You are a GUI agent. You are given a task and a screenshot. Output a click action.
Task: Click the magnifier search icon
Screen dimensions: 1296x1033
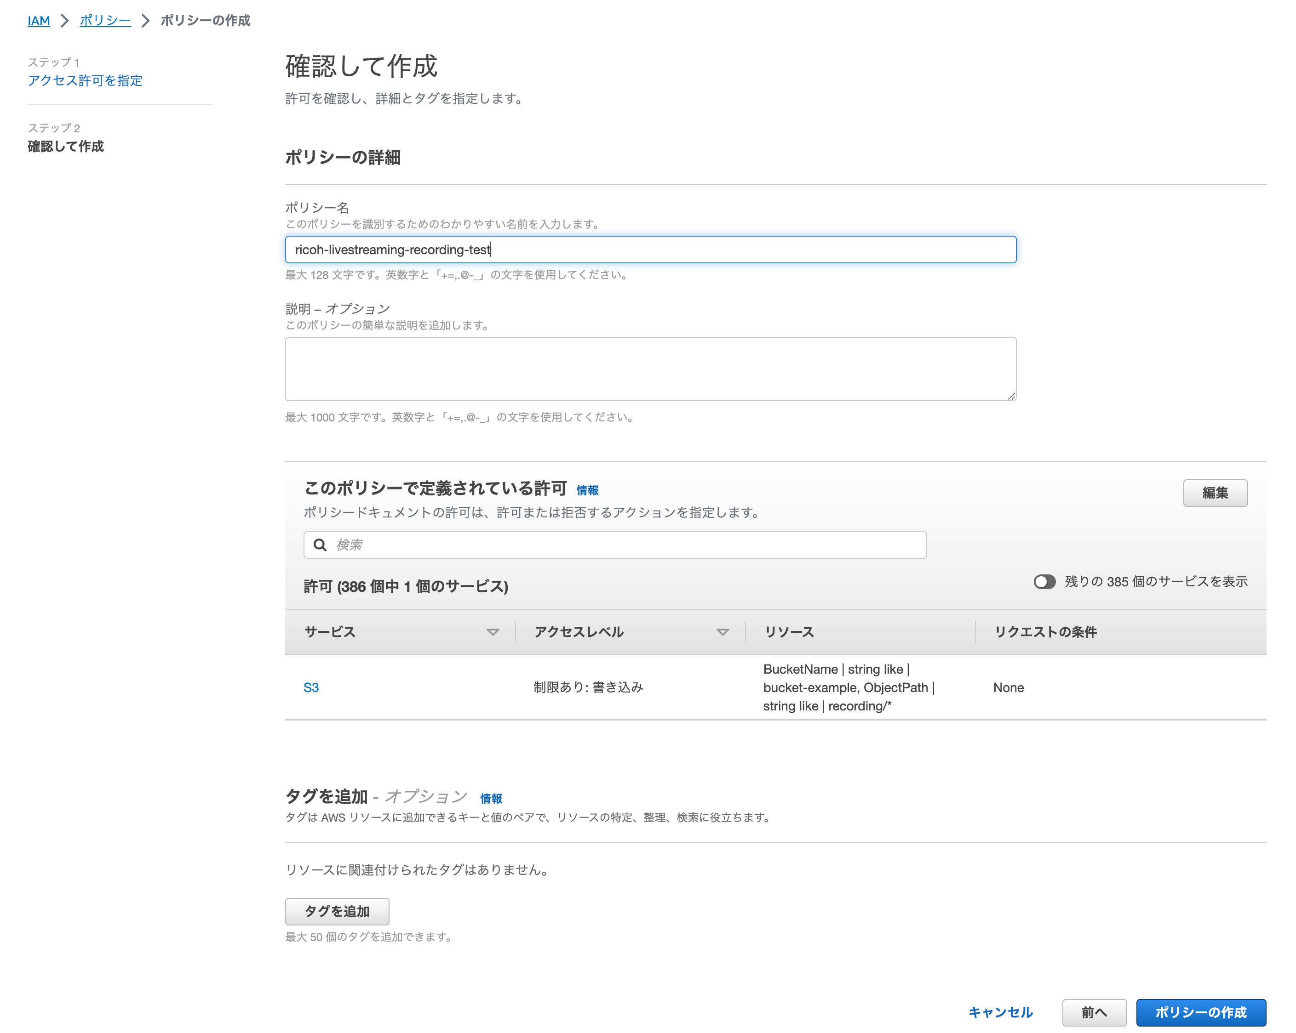pos(320,545)
